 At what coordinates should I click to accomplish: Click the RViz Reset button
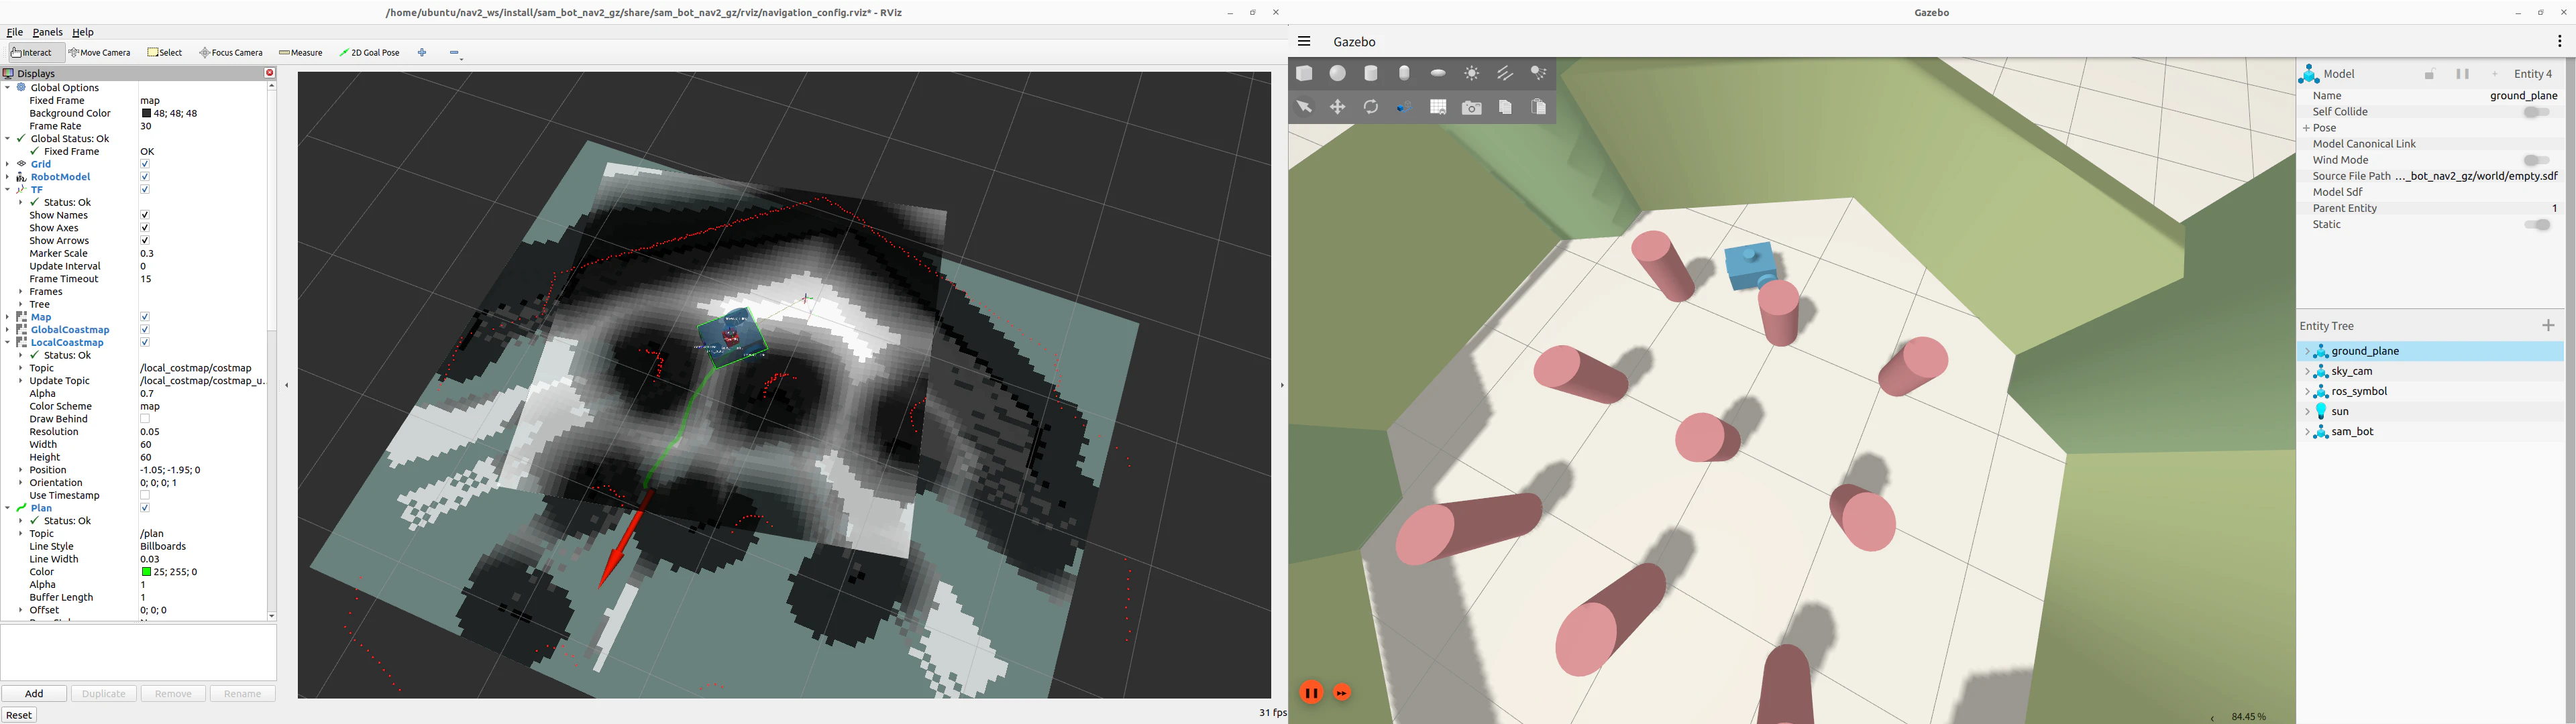[x=19, y=715]
